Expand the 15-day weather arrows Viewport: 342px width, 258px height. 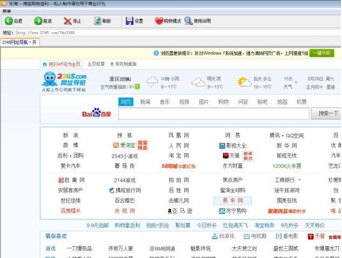pyautogui.click(x=296, y=82)
